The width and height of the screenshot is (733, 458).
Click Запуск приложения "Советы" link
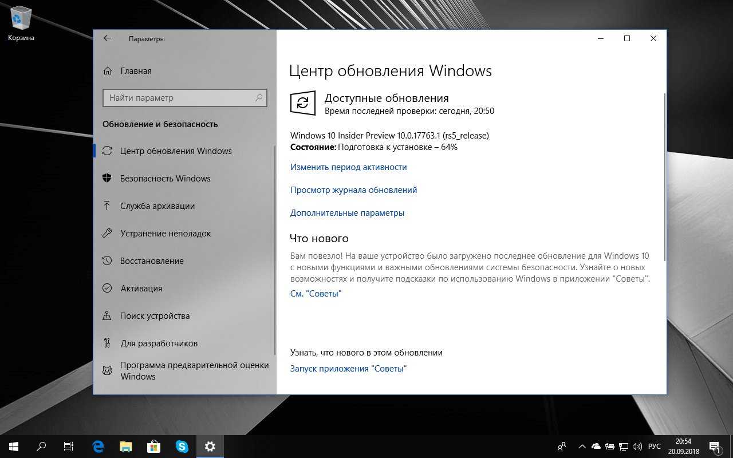[x=348, y=369]
